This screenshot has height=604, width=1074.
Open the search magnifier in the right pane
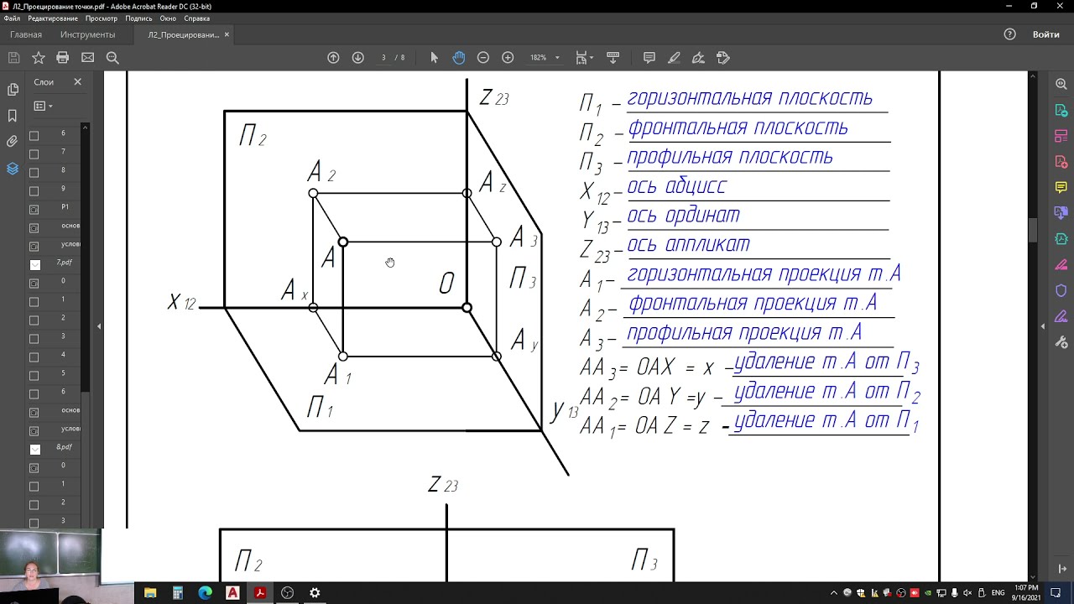[x=1061, y=84]
